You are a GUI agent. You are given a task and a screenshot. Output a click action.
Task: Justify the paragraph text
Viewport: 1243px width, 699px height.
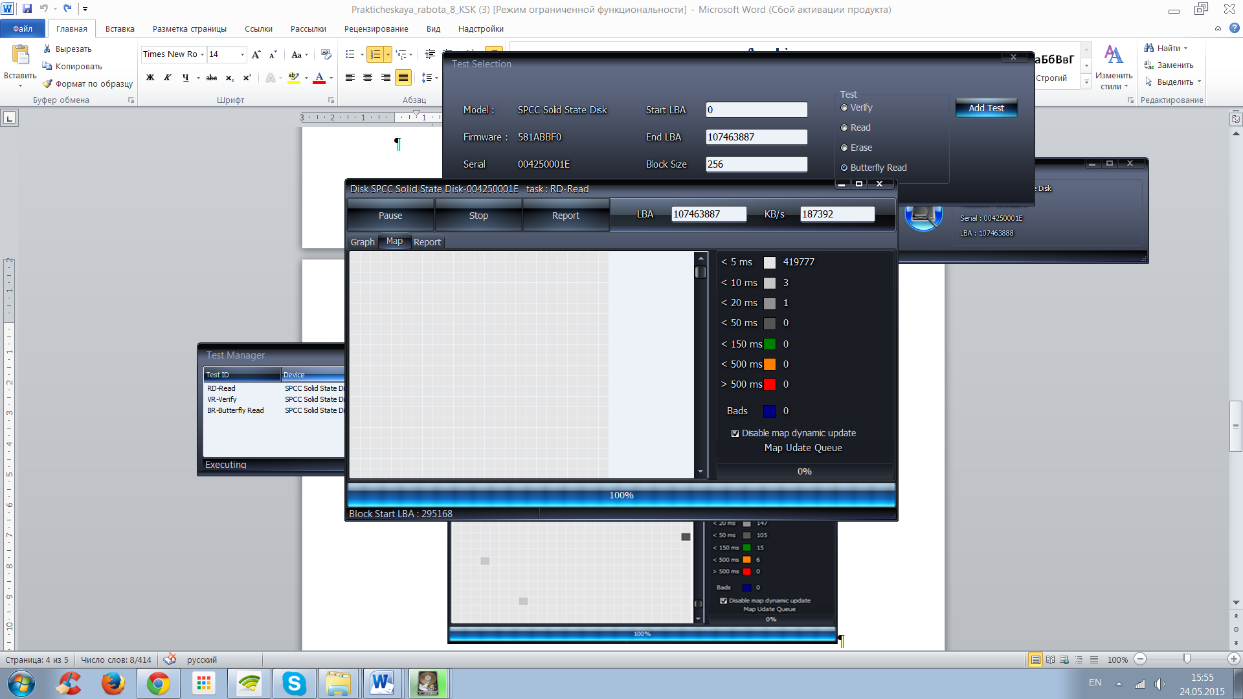[403, 78]
